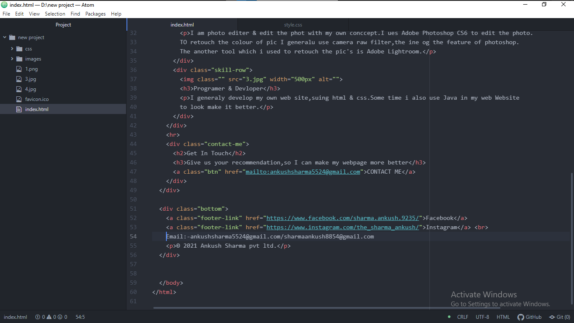Click the cursor position 54:5 indicator
This screenshot has width=574, height=323.
click(x=80, y=317)
